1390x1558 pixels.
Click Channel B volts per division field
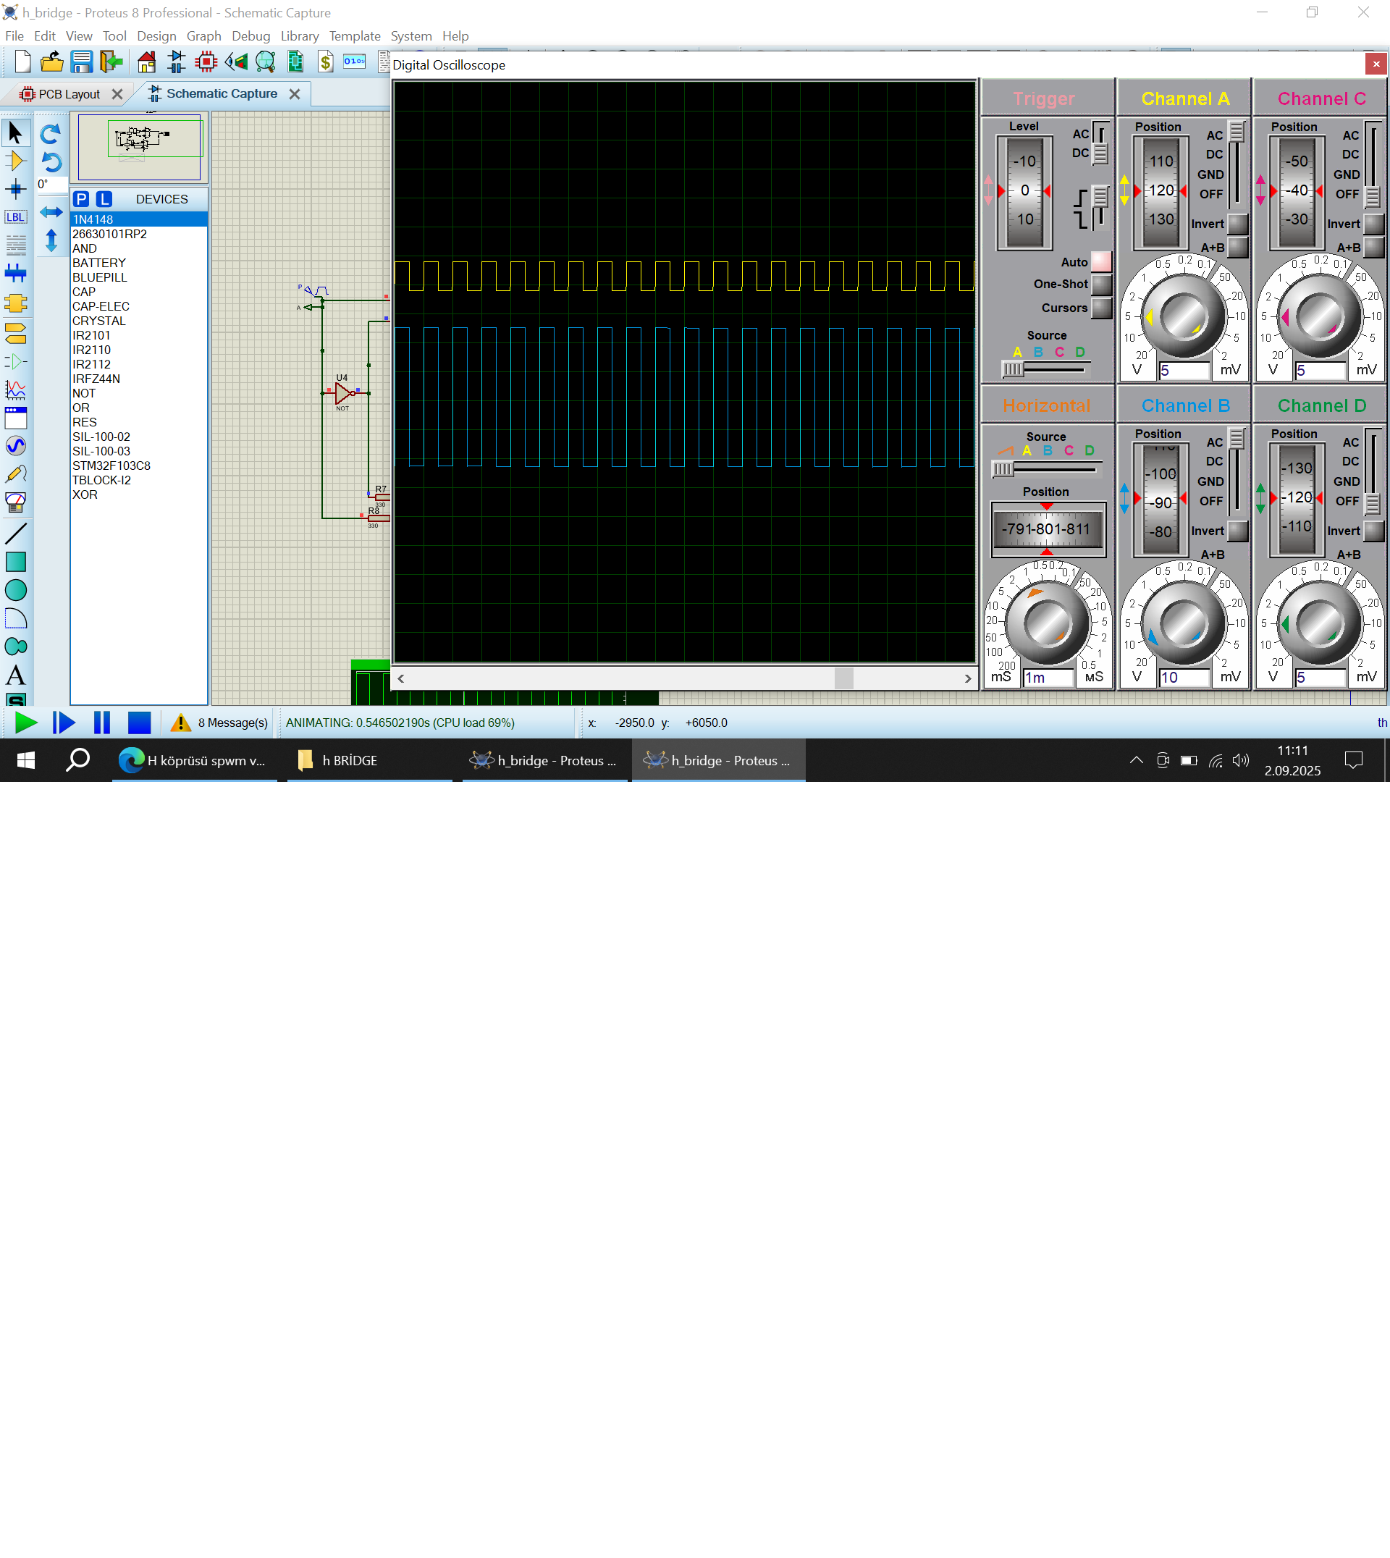pyautogui.click(x=1184, y=678)
